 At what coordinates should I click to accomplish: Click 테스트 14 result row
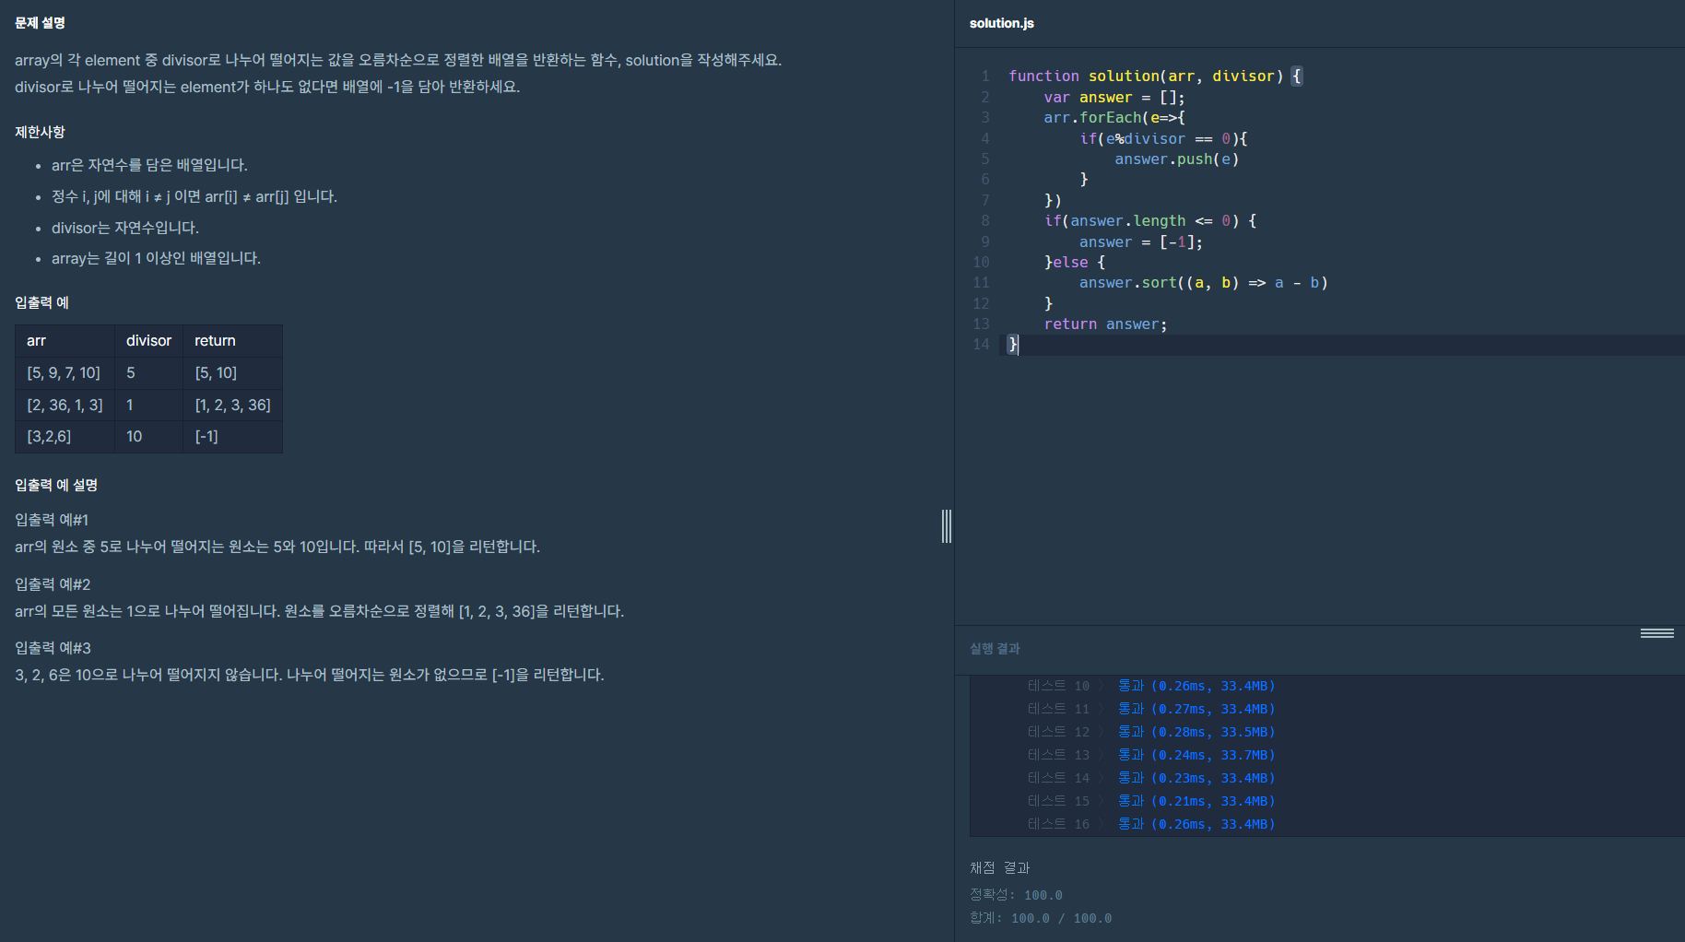click(1150, 778)
